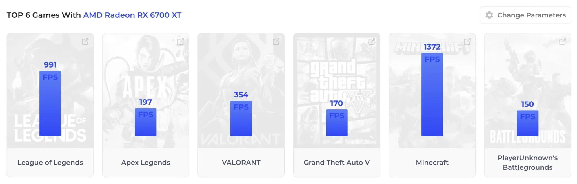Screen dimensions: 577x184
Task: Select the Battlegrounds 150 FPS bar
Action: point(528,123)
